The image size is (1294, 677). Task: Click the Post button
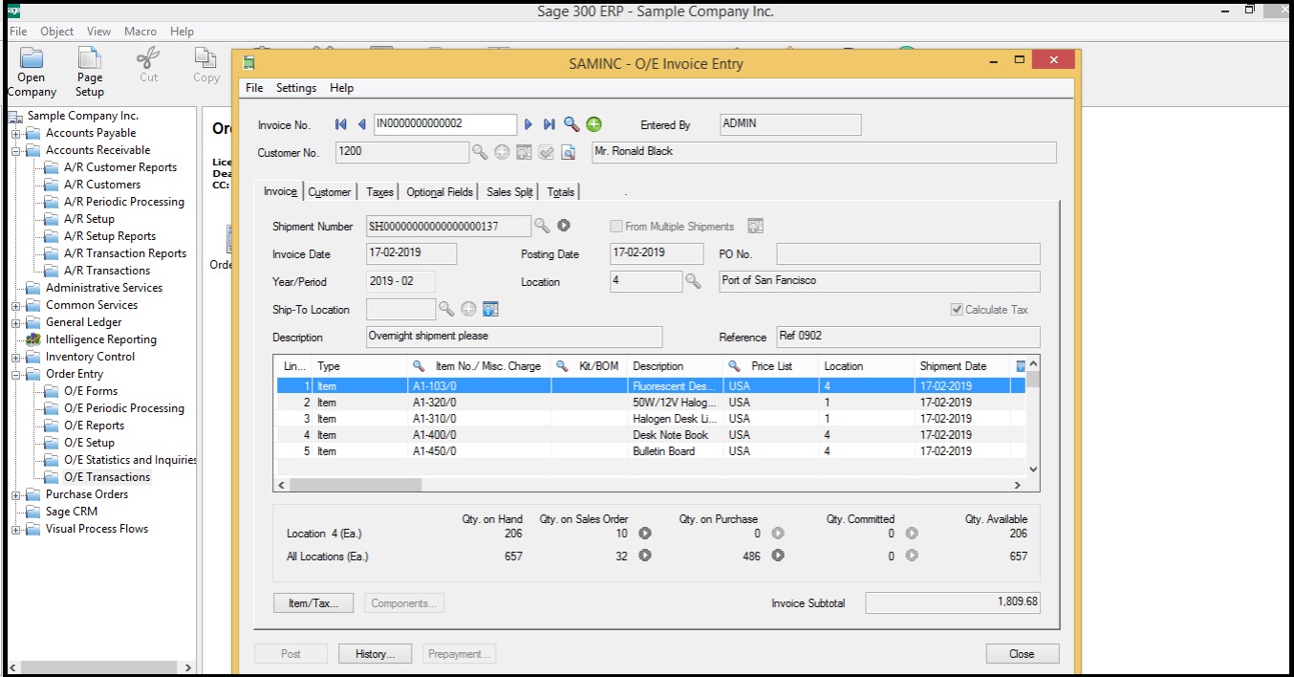click(291, 654)
